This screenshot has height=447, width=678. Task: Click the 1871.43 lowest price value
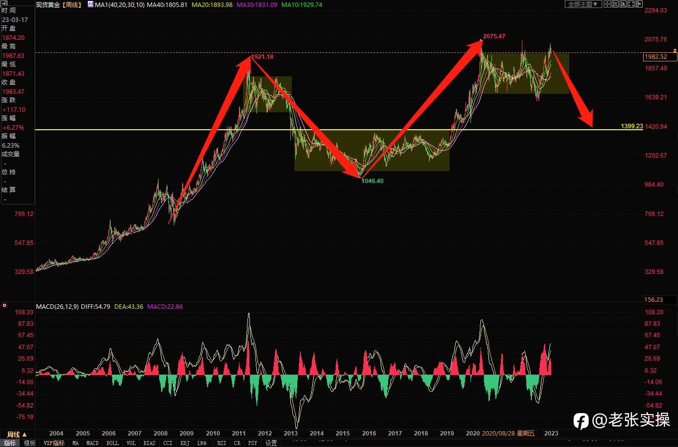point(13,73)
